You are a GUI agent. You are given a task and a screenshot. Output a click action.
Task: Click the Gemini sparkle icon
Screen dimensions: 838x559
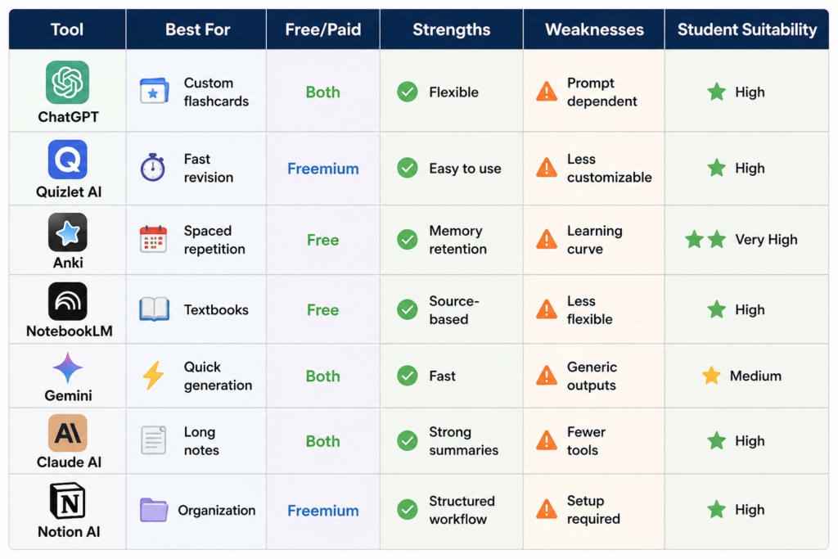(67, 367)
